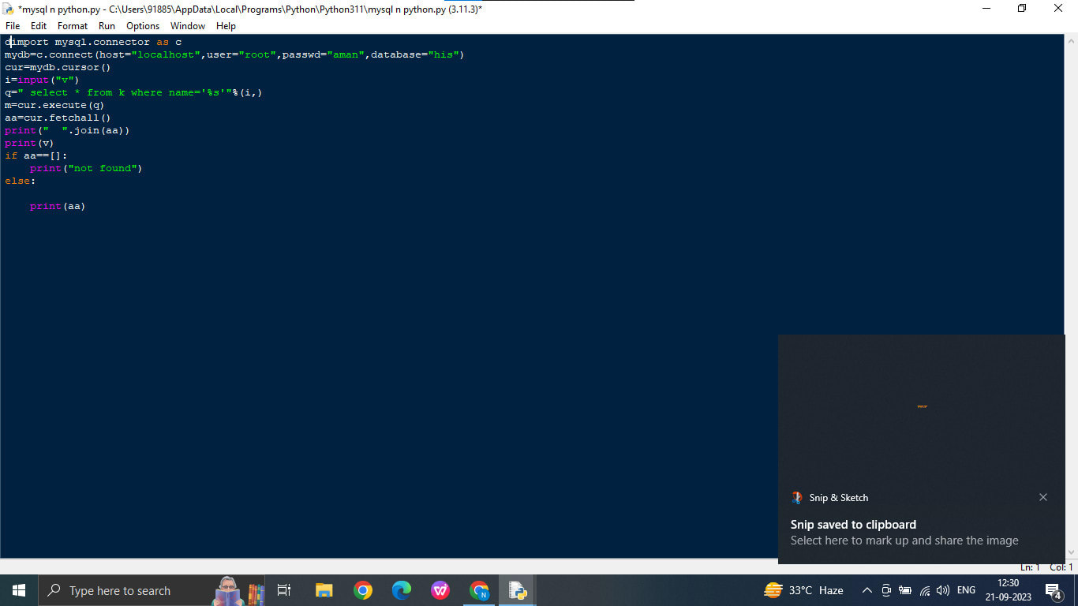Screen dimensions: 1078x606
Task: Click 'Select here to mark up and share the image'
Action: tap(904, 541)
